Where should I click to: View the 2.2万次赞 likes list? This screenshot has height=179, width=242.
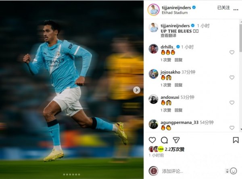point(174,149)
